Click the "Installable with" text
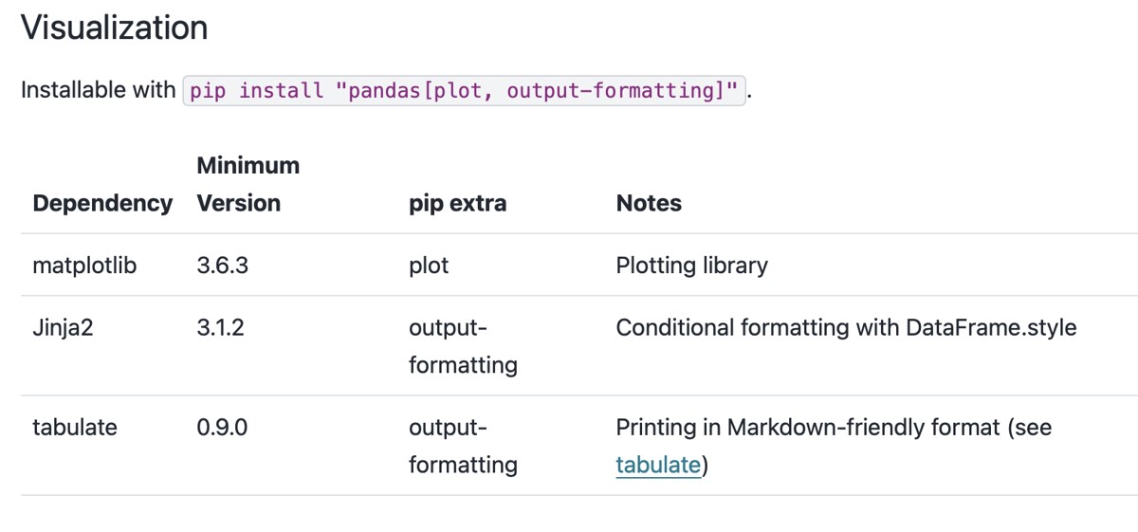This screenshot has height=532, width=1138. tap(98, 90)
